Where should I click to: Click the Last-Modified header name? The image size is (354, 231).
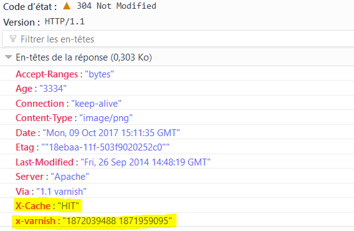coord(44,162)
